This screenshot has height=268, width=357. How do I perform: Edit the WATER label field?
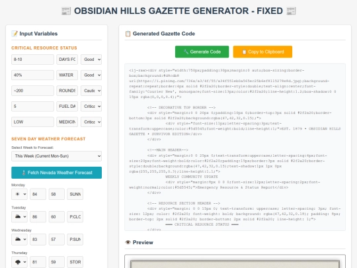[x=67, y=75]
